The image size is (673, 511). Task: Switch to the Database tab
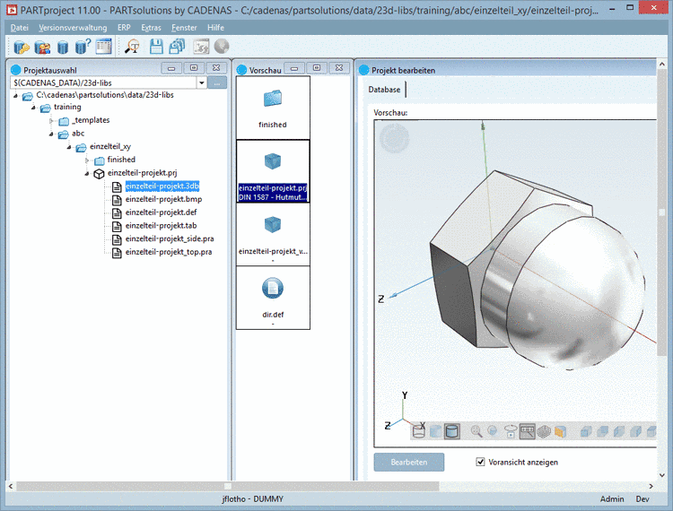pos(385,90)
